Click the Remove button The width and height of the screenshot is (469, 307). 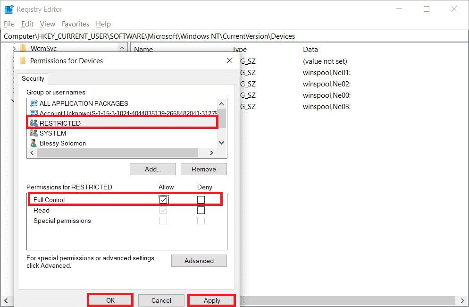pyautogui.click(x=204, y=169)
